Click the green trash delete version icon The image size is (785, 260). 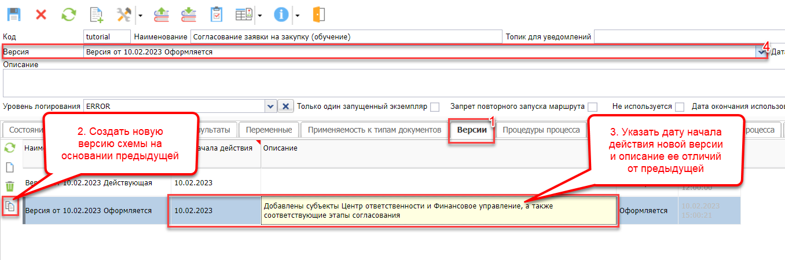pos(10,186)
